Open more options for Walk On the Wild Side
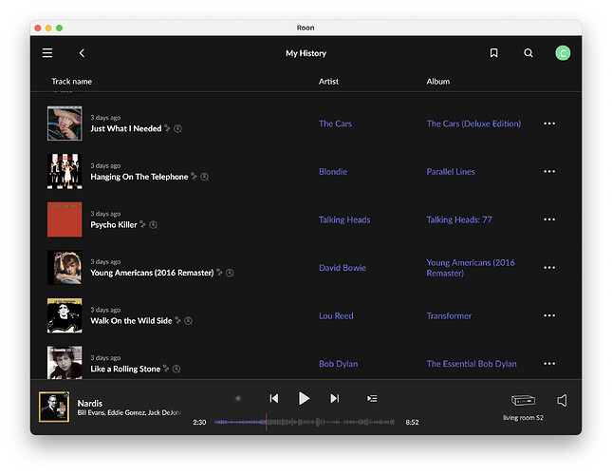Viewport: 612px width, 475px height. coord(549,315)
